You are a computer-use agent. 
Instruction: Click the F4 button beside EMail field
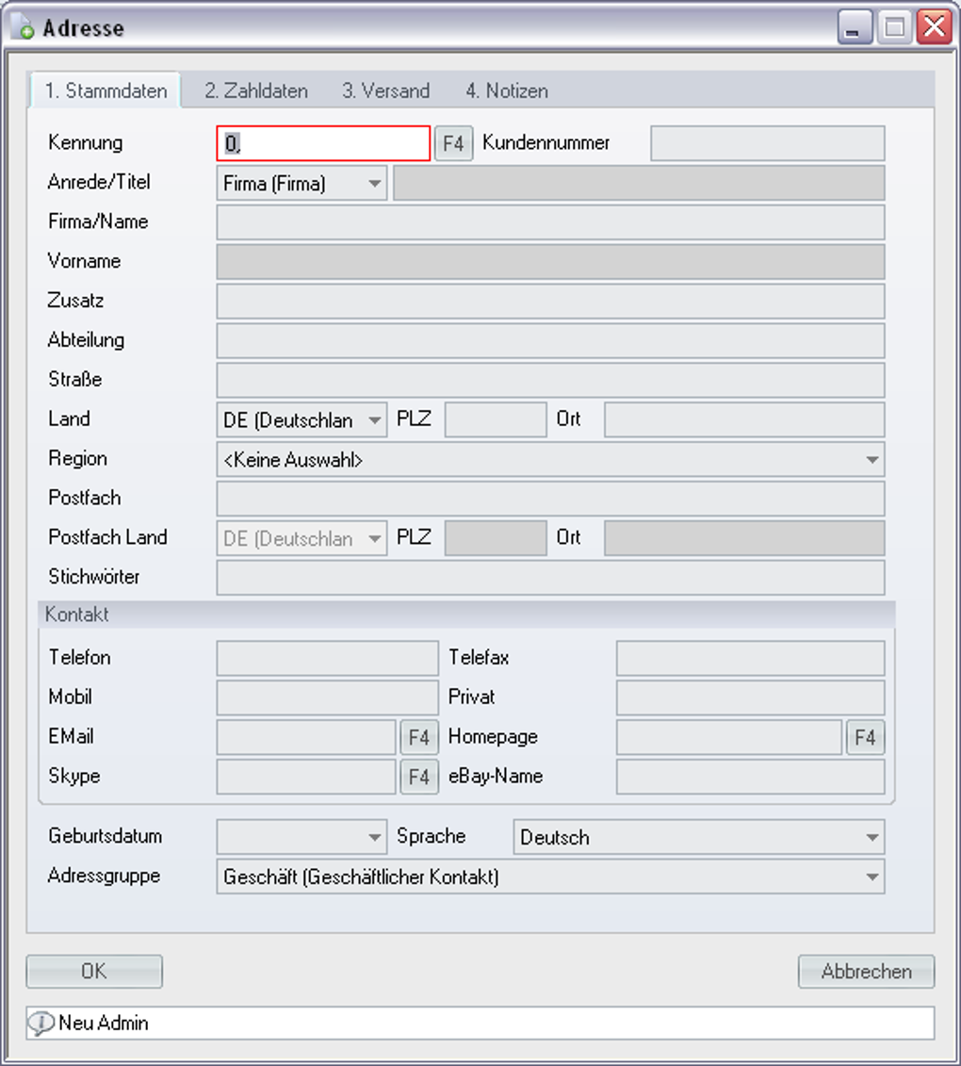(x=419, y=737)
